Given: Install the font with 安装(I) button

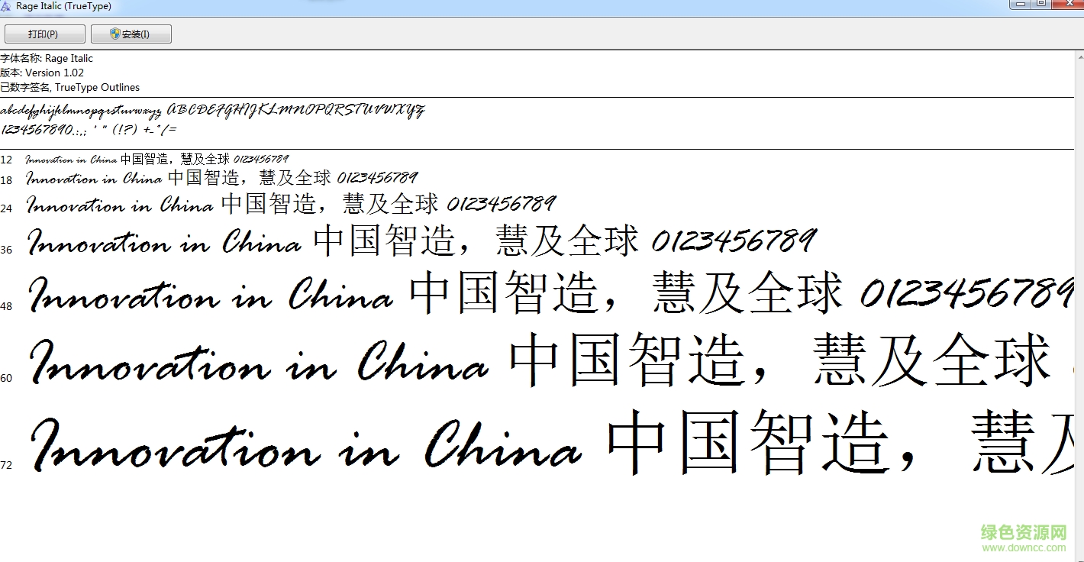Looking at the screenshot, I should 131,34.
